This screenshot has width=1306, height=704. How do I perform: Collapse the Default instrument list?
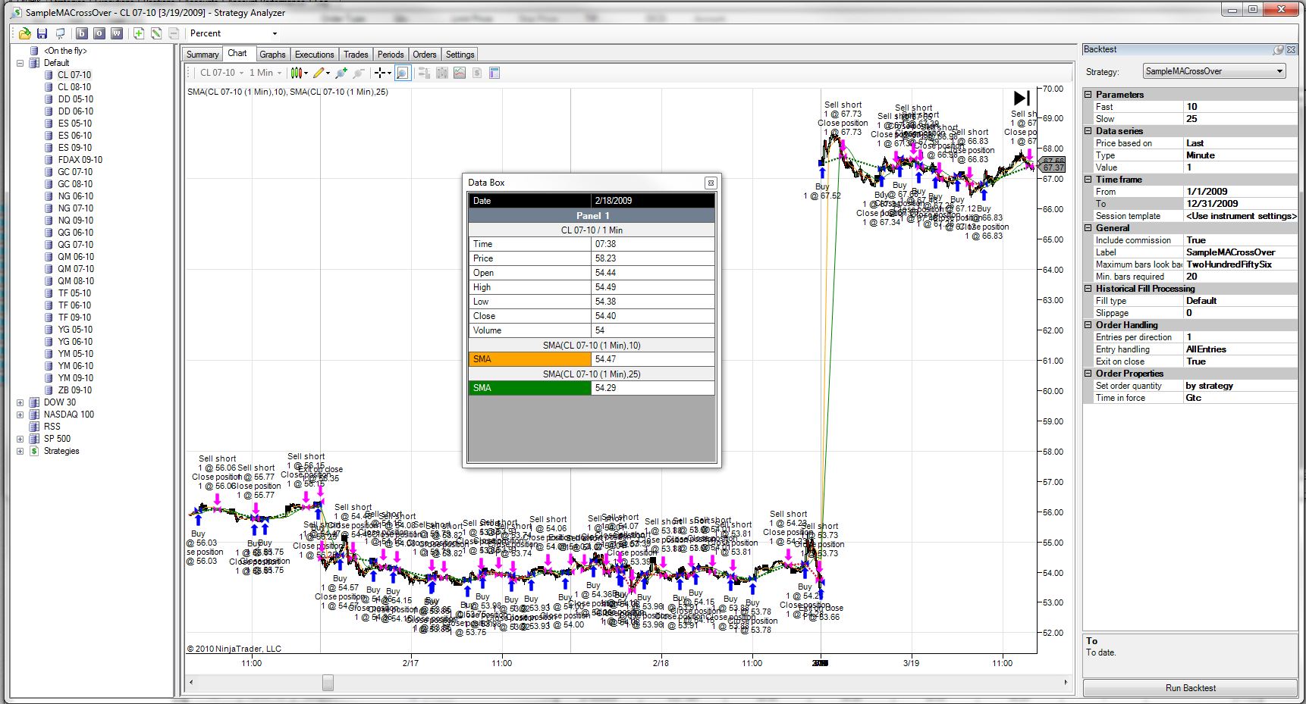[20, 63]
